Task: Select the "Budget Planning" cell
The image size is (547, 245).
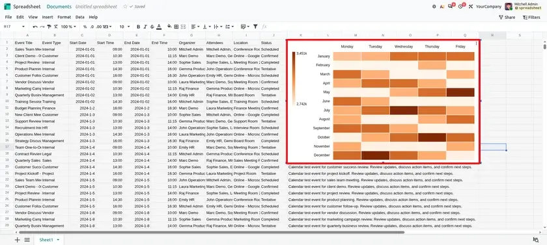Action: click(x=27, y=109)
